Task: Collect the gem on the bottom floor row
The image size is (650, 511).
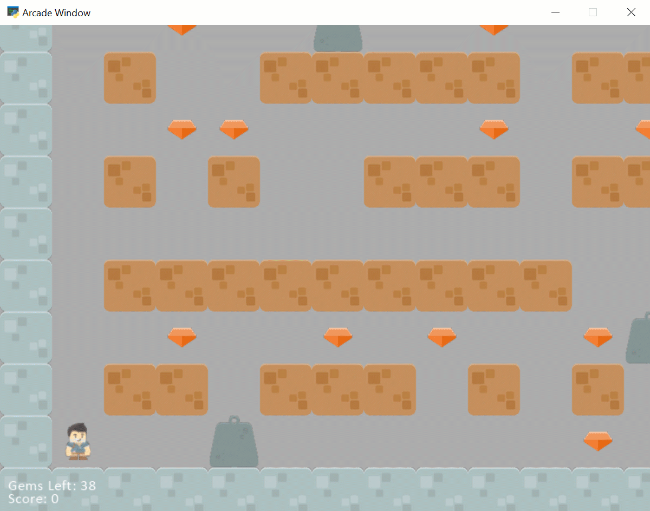Action: [x=597, y=441]
